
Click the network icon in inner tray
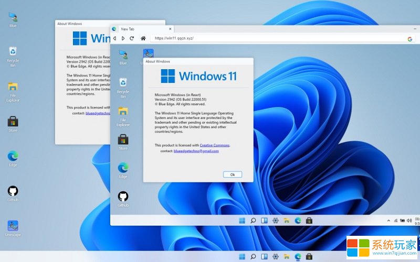[396, 221]
